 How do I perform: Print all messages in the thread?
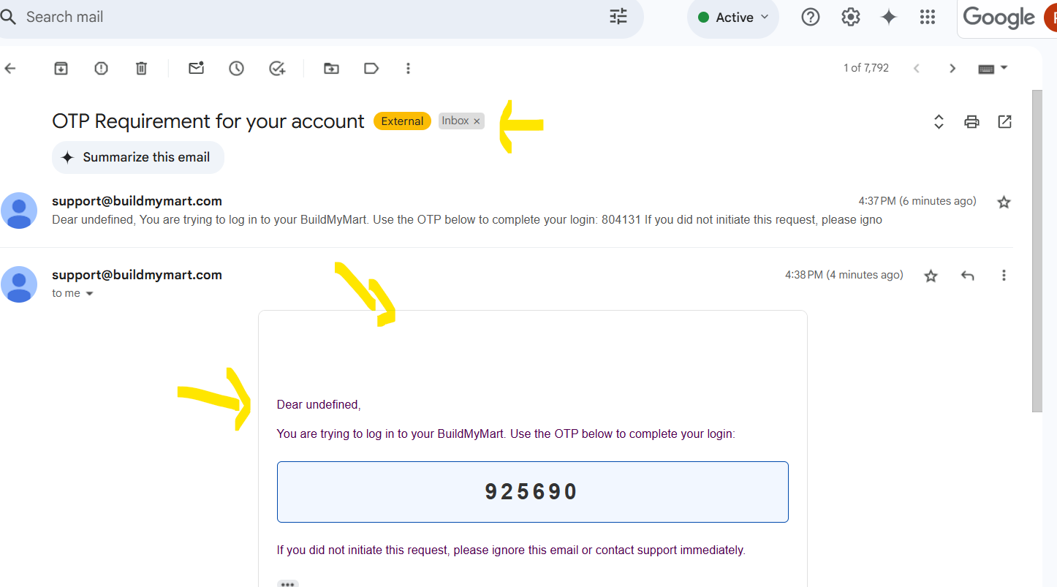coord(971,122)
